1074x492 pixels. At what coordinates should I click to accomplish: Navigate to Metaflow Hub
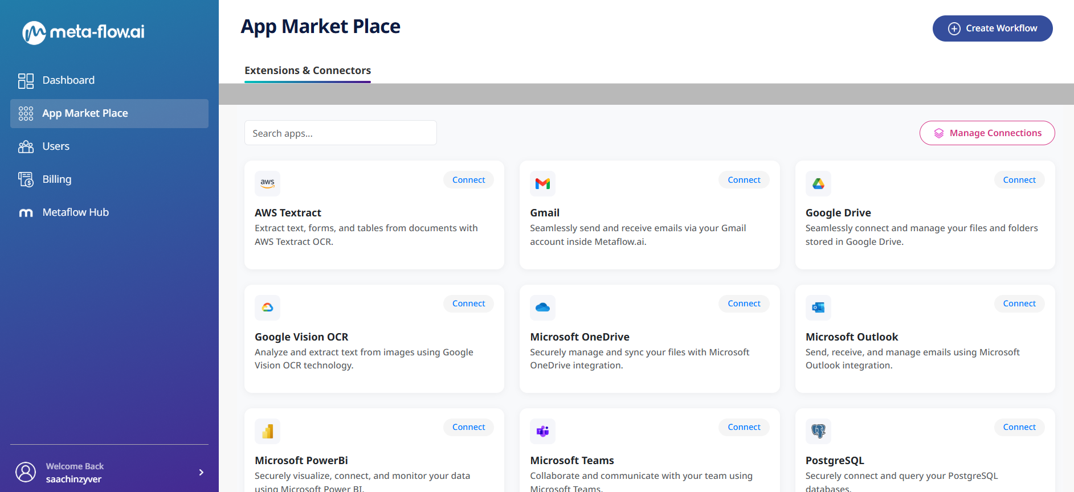(x=109, y=212)
